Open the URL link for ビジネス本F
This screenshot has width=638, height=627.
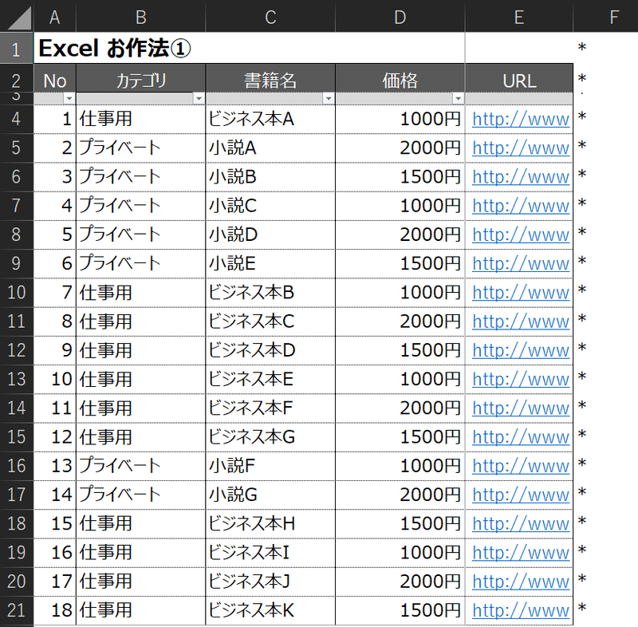(x=521, y=408)
